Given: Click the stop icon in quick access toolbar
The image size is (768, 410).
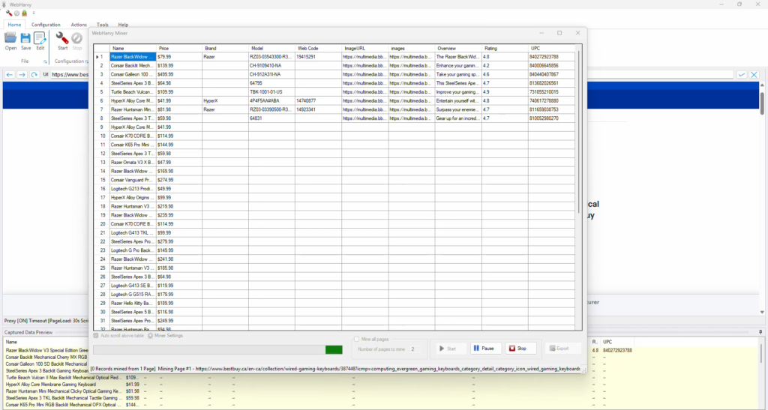Looking at the screenshot, I should (x=16, y=13).
